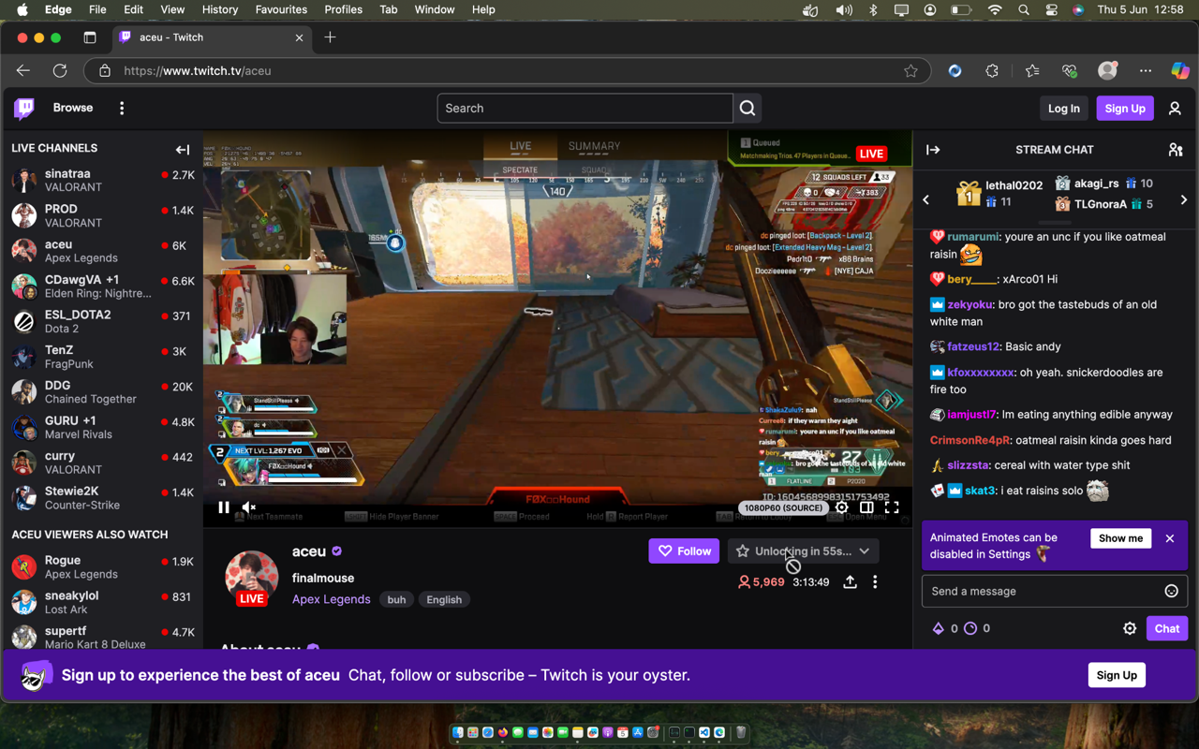The height and width of the screenshot is (749, 1199).
Task: Open emote picker in chat input
Action: (x=1171, y=591)
